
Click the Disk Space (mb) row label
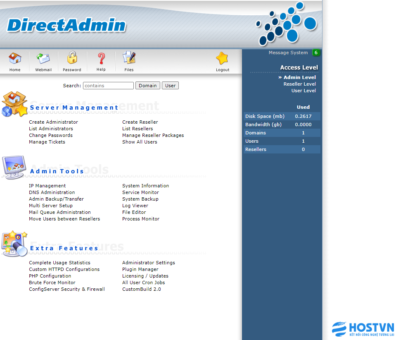pos(265,116)
